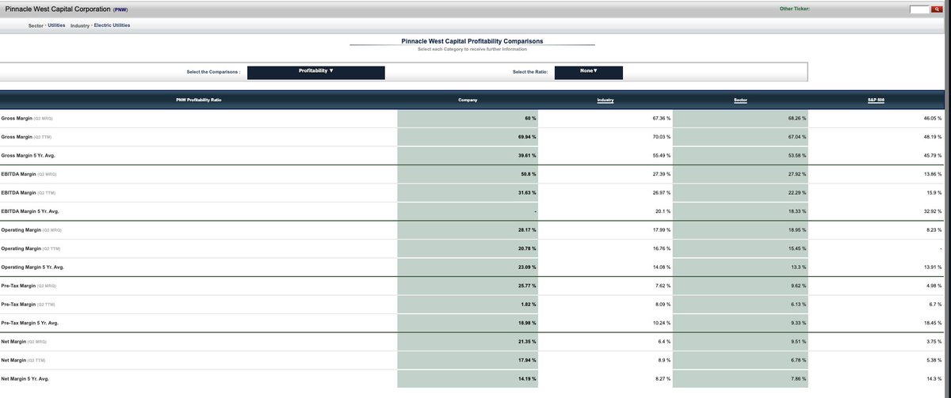Select the Operating Margin Q2 MRQ row label
The width and height of the screenshot is (951, 398).
click(32, 230)
